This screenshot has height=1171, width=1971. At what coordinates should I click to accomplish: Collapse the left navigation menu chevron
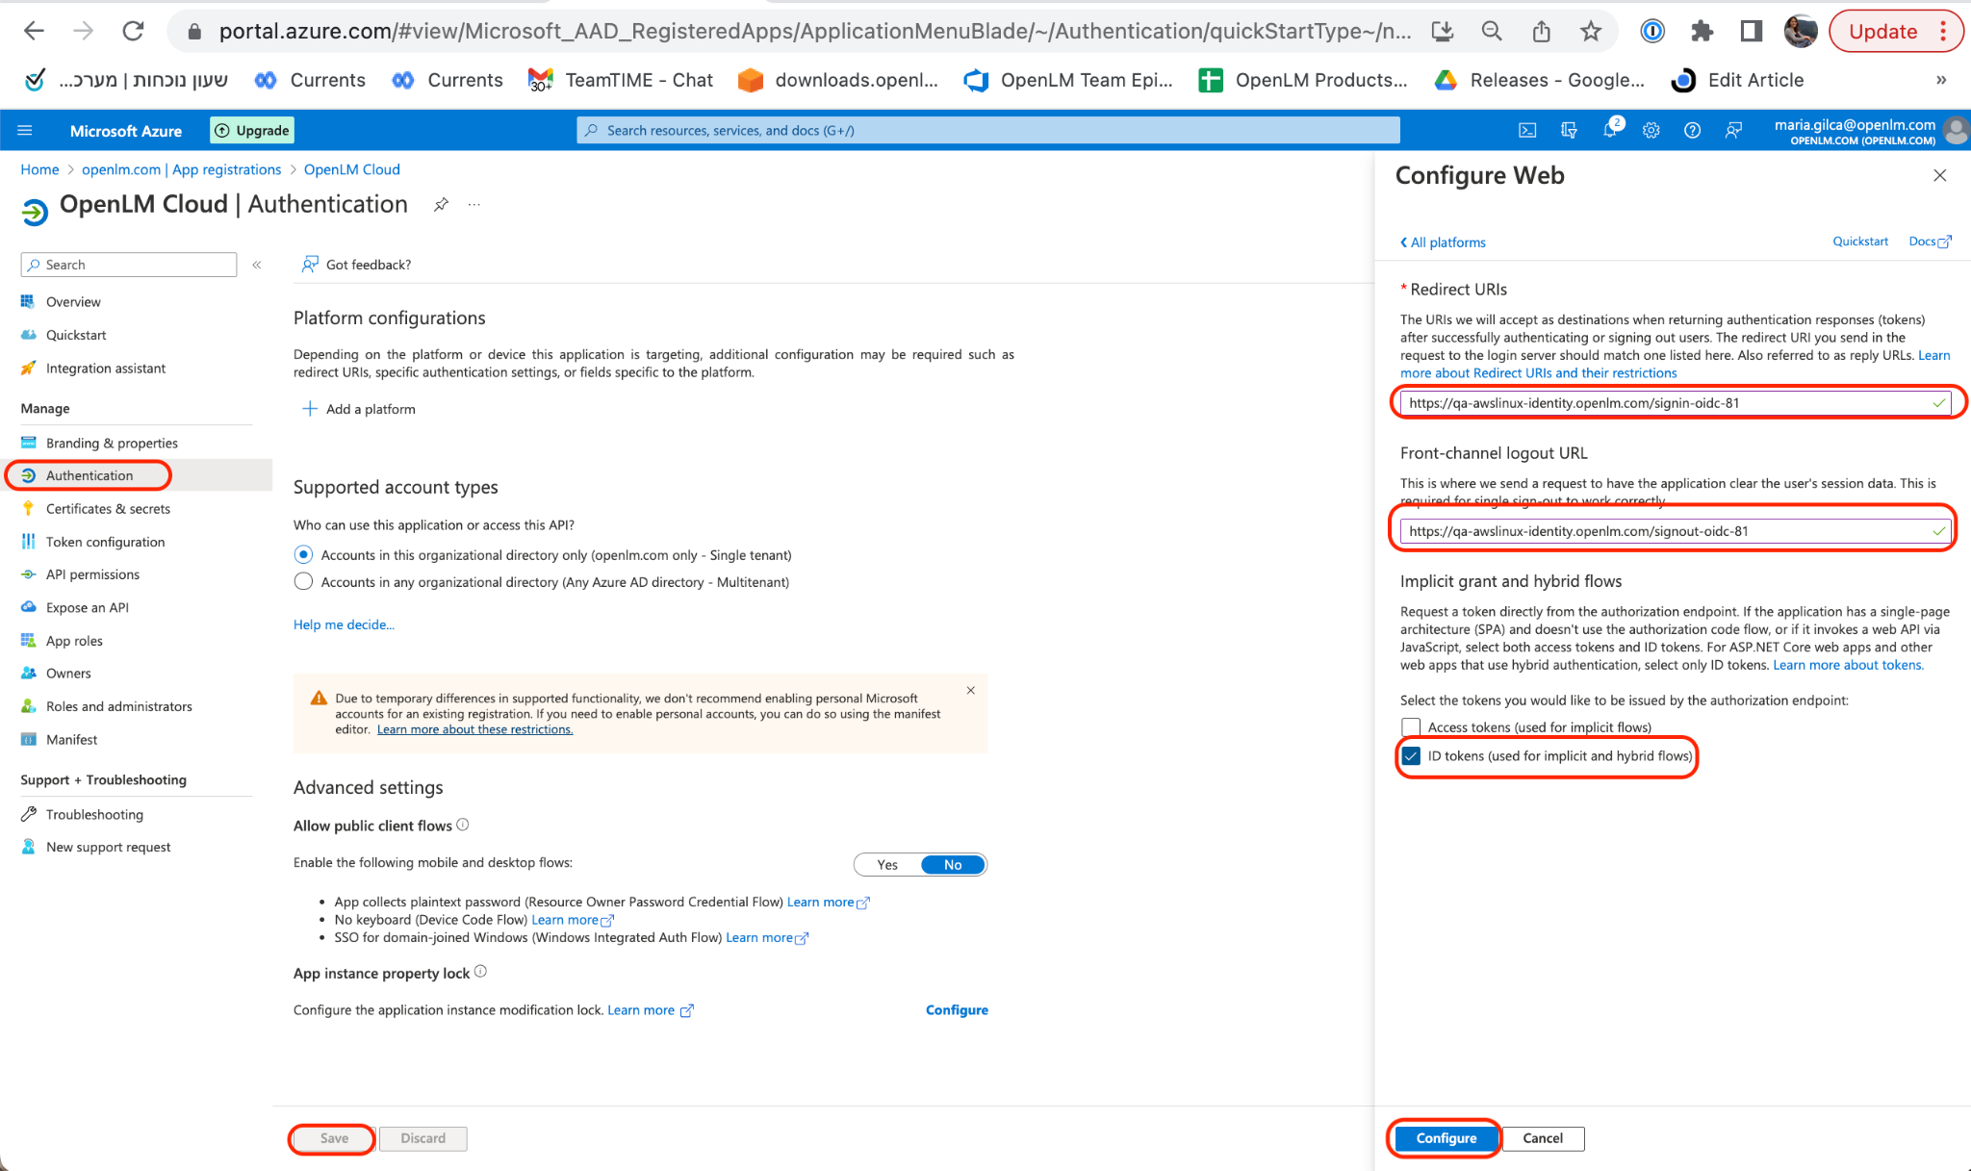[x=257, y=265]
